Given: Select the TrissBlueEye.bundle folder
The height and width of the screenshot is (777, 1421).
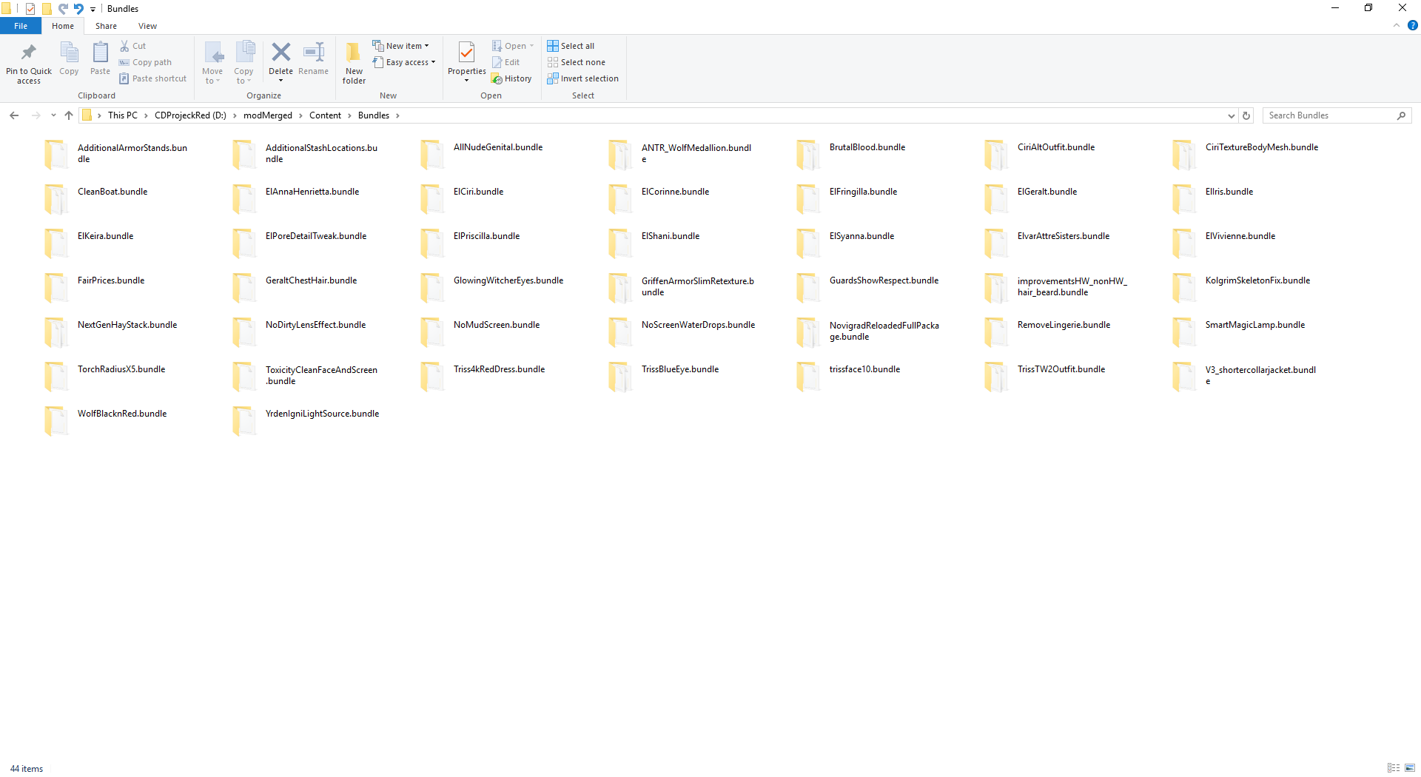Looking at the screenshot, I should (680, 369).
